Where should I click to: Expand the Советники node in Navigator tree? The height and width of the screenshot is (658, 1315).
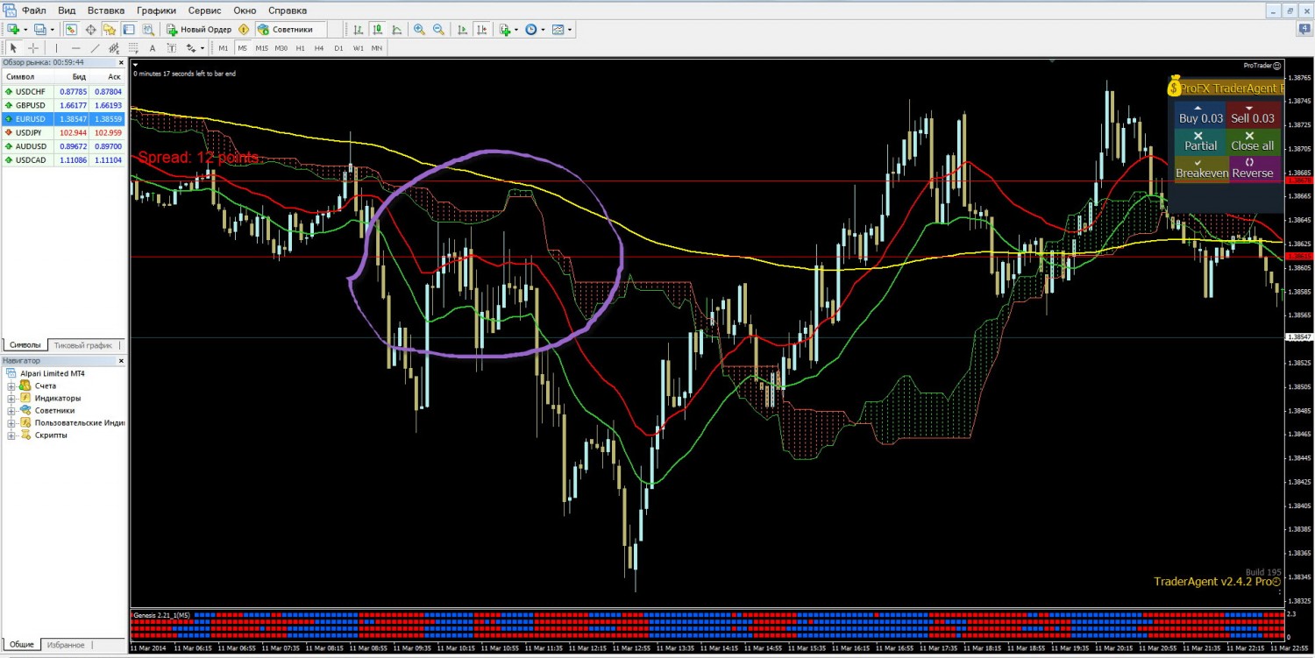(x=11, y=410)
